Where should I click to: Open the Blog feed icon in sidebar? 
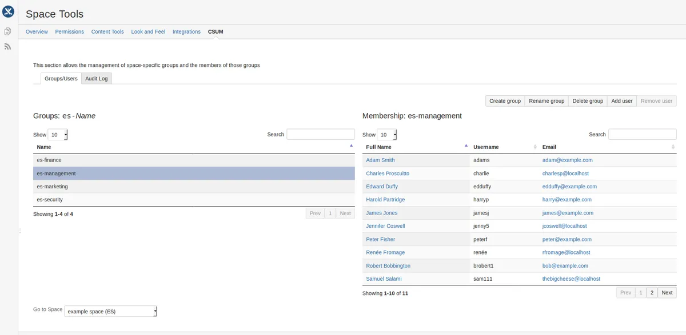click(x=8, y=46)
